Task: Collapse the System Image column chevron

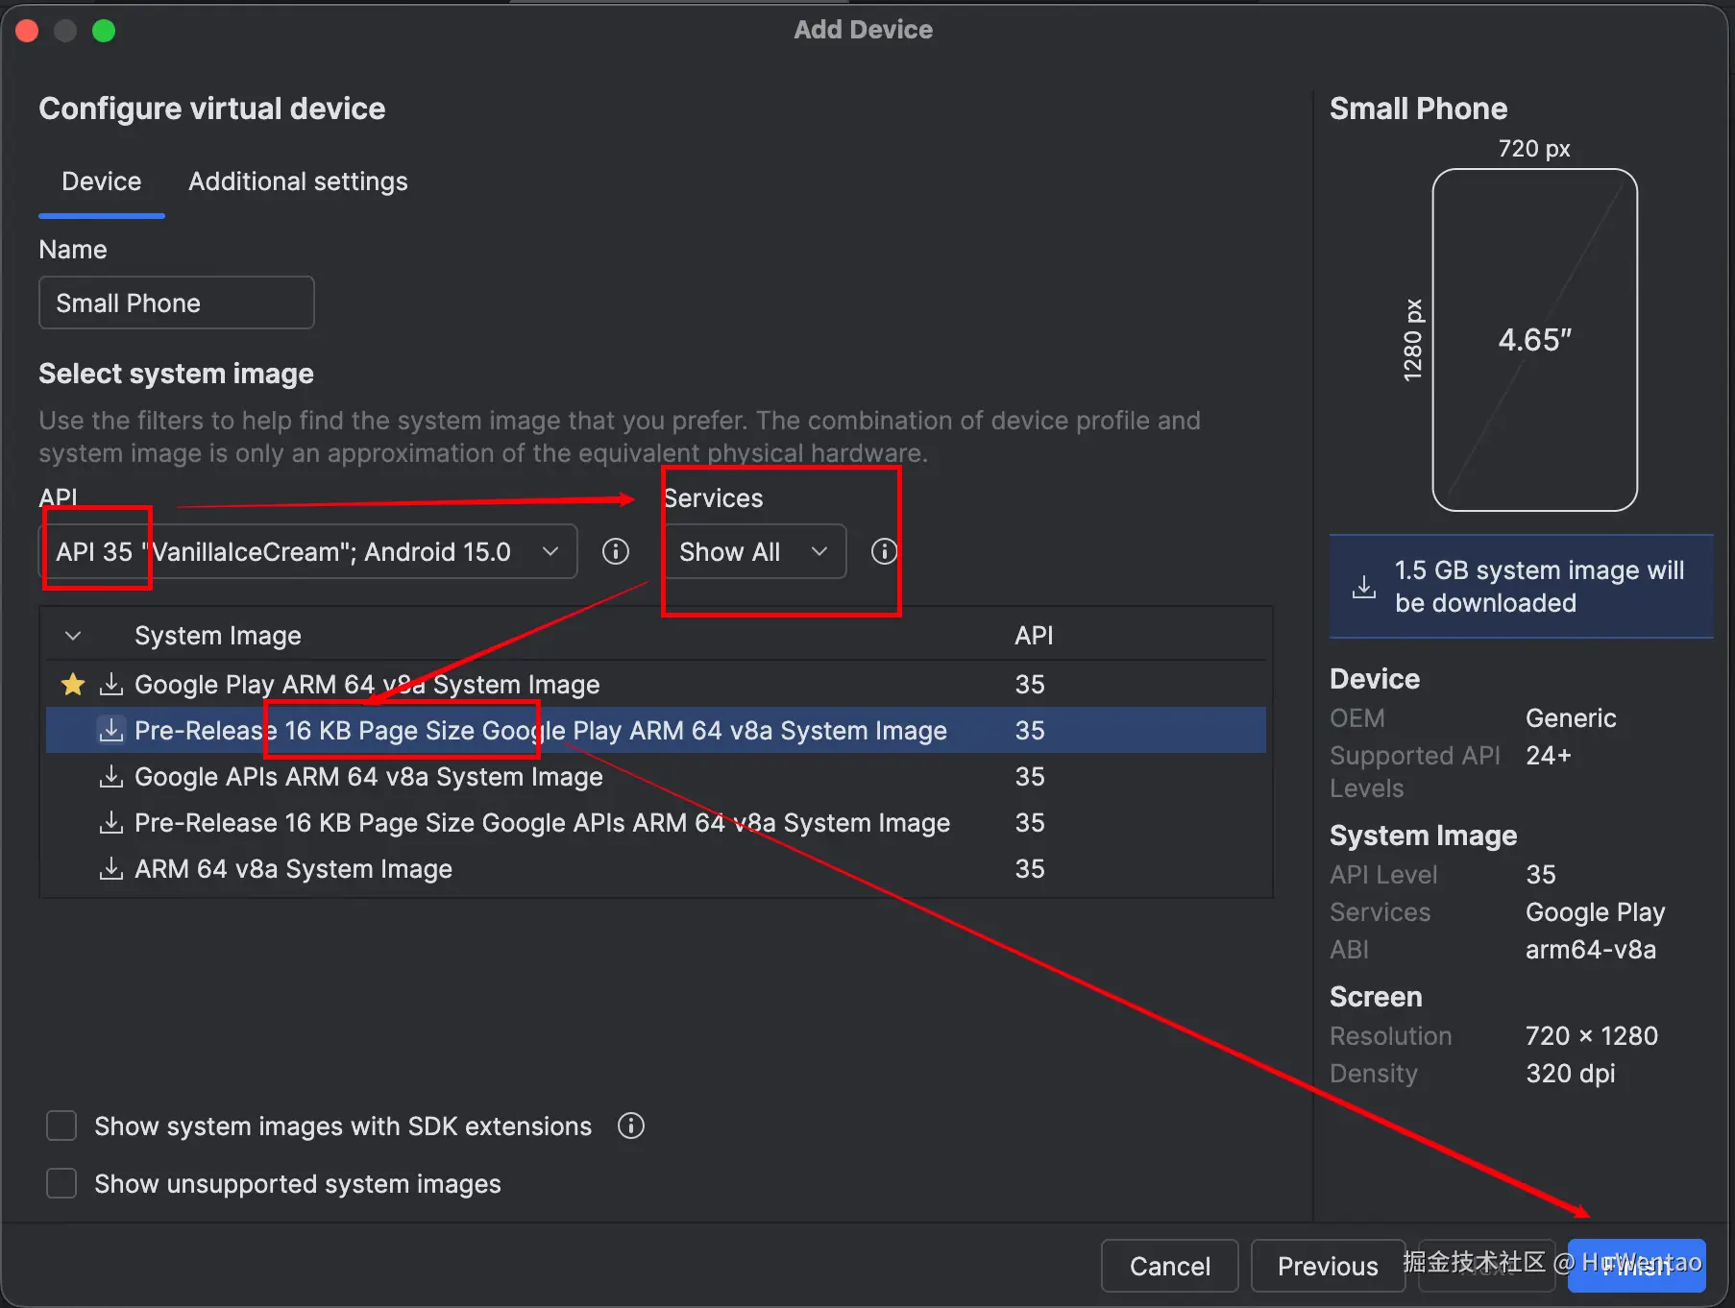Action: pos(73,636)
